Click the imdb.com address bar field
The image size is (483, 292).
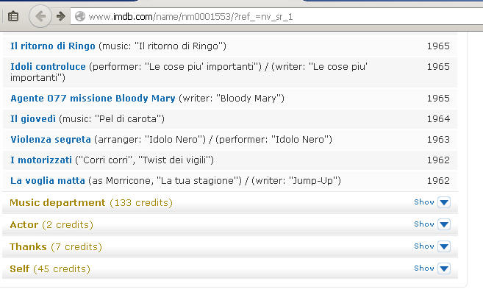coord(276,16)
